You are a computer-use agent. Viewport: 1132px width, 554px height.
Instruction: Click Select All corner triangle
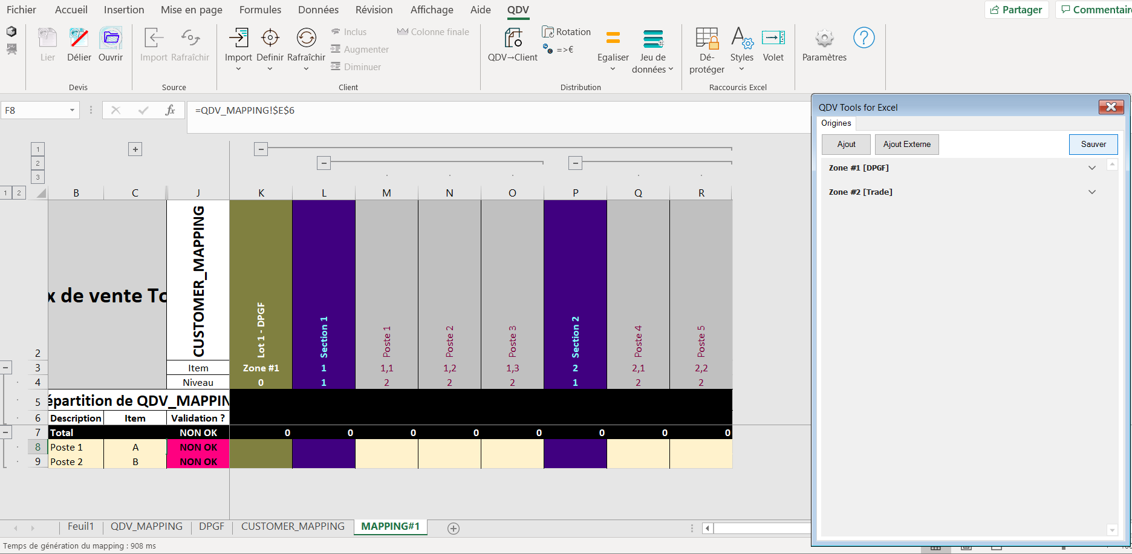(x=40, y=194)
